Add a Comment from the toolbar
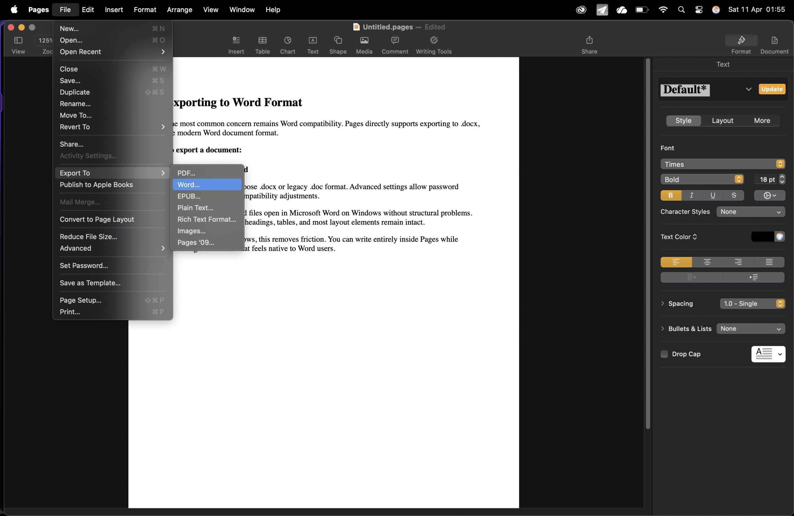Image resolution: width=794 pixels, height=516 pixels. (395, 40)
